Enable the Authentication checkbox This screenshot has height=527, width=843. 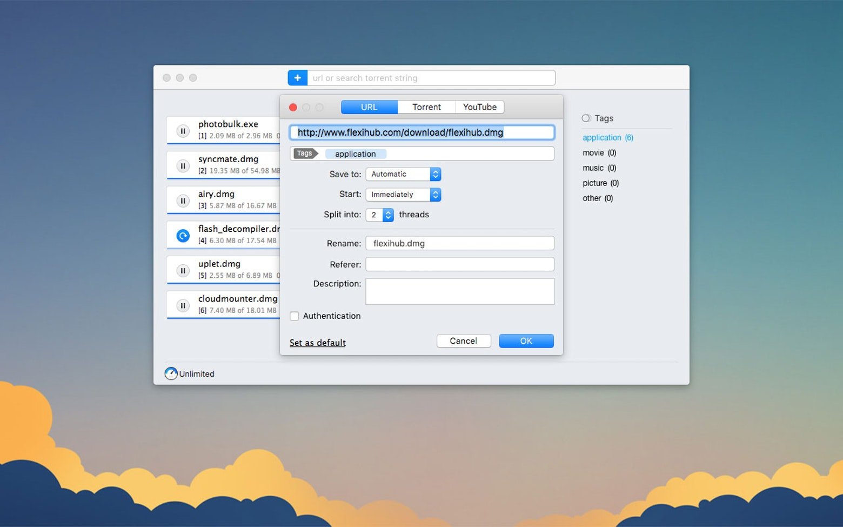pyautogui.click(x=295, y=316)
